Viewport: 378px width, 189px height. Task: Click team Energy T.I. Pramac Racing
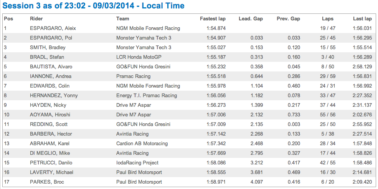coord(147,96)
